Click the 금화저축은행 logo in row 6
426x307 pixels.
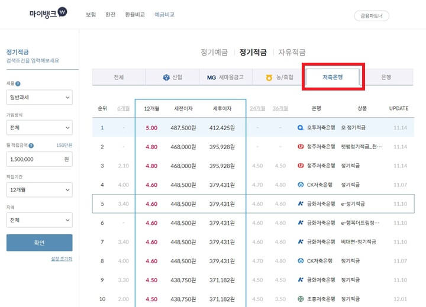pyautogui.click(x=301, y=223)
